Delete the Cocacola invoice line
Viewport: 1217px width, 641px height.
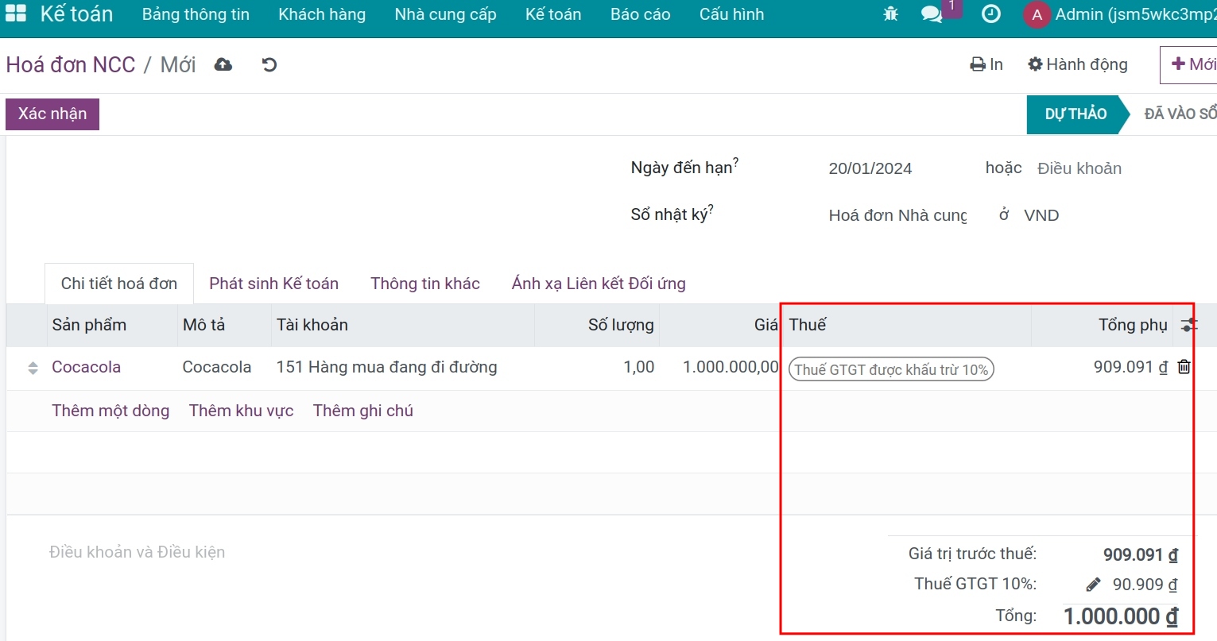(1184, 367)
